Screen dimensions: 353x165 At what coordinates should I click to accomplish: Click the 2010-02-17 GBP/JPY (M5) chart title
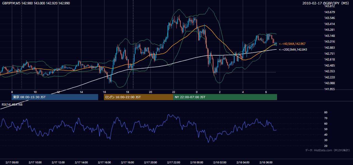326,3
